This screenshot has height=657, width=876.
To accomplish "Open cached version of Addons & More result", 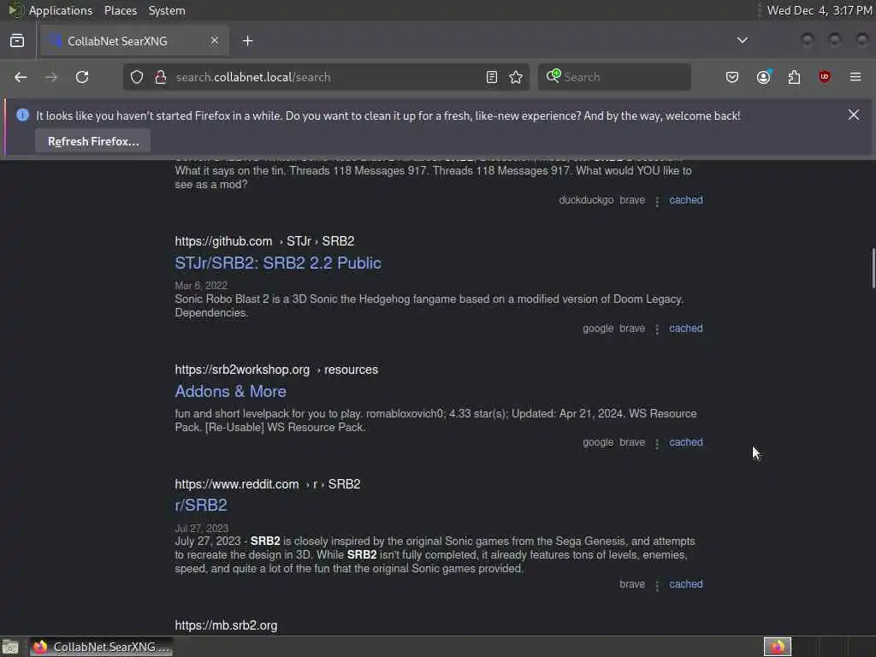I will [686, 442].
